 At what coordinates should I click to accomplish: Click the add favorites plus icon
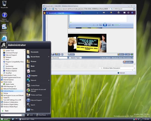tap(111, 13)
